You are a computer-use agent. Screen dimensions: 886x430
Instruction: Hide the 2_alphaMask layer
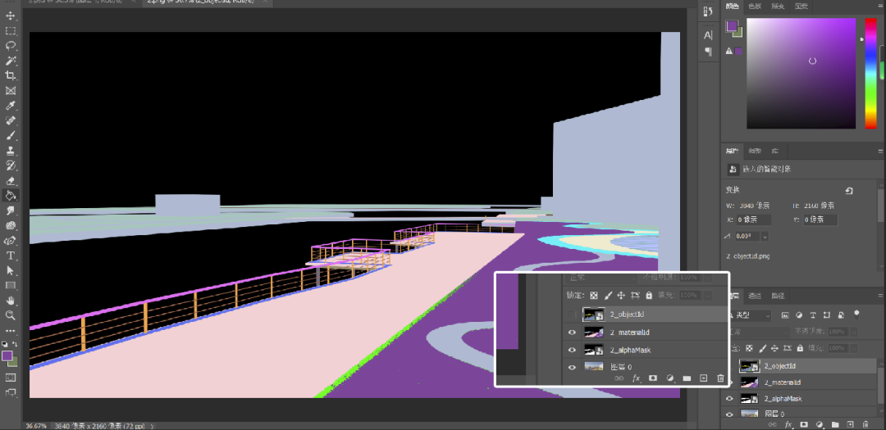click(x=730, y=399)
